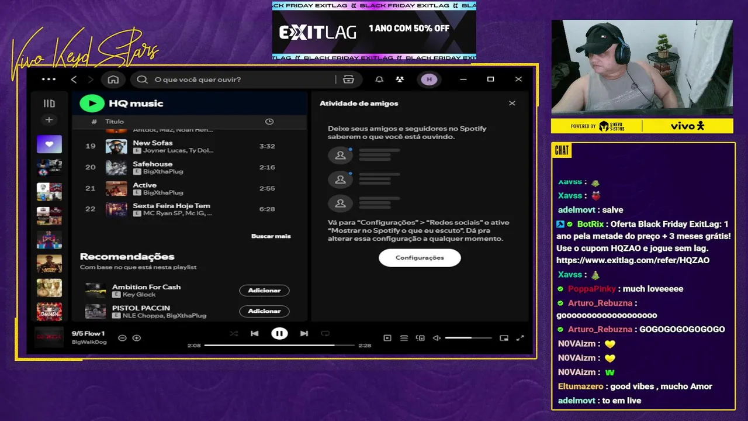Pause the current song
The width and height of the screenshot is (748, 421).
tap(279, 334)
